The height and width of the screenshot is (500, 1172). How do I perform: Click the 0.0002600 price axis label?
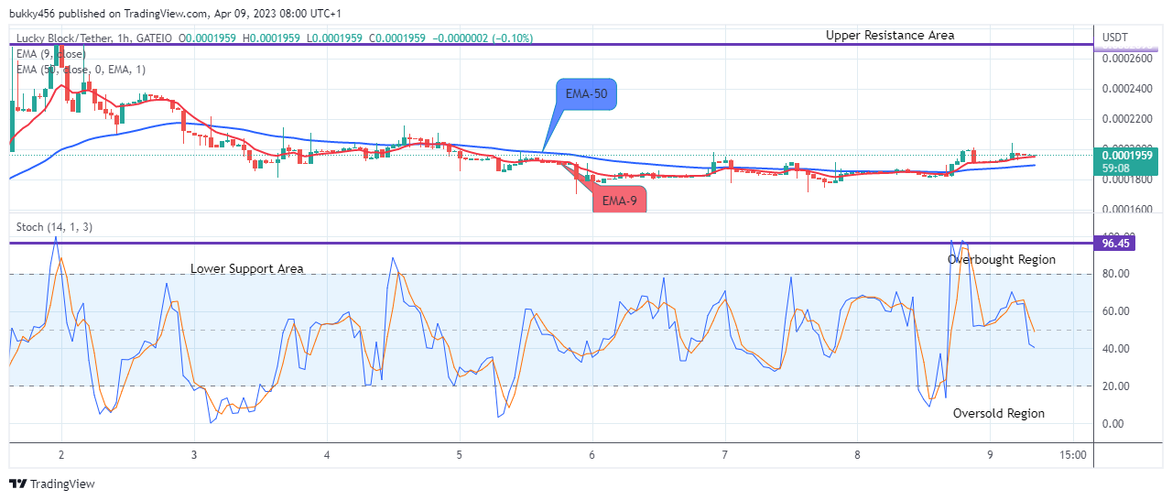1127,59
